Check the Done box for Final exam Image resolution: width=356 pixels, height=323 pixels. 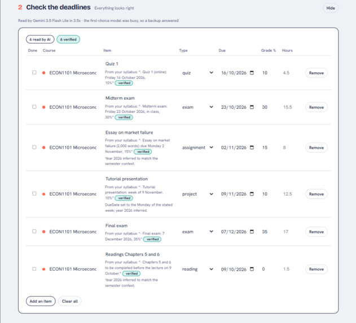pos(34,231)
